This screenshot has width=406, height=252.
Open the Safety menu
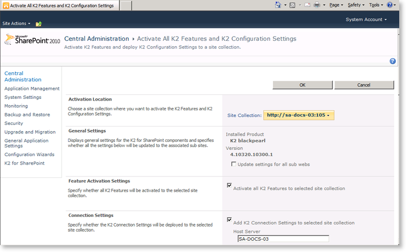coord(356,5)
